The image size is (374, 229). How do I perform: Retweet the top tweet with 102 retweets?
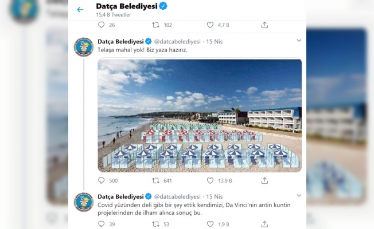(156, 25)
